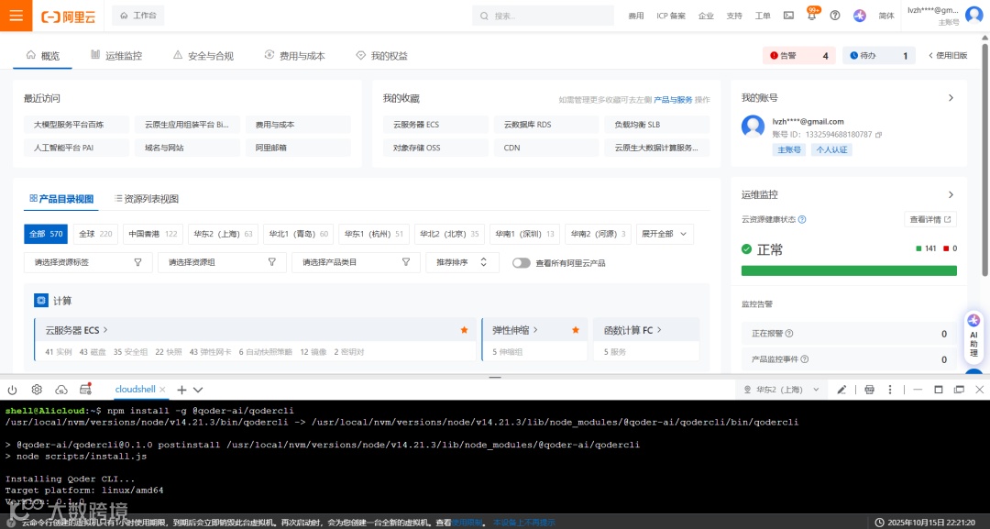The image size is (990, 529).
Task: Open 请选择产品类目 filter dropdown
Action: click(356, 262)
